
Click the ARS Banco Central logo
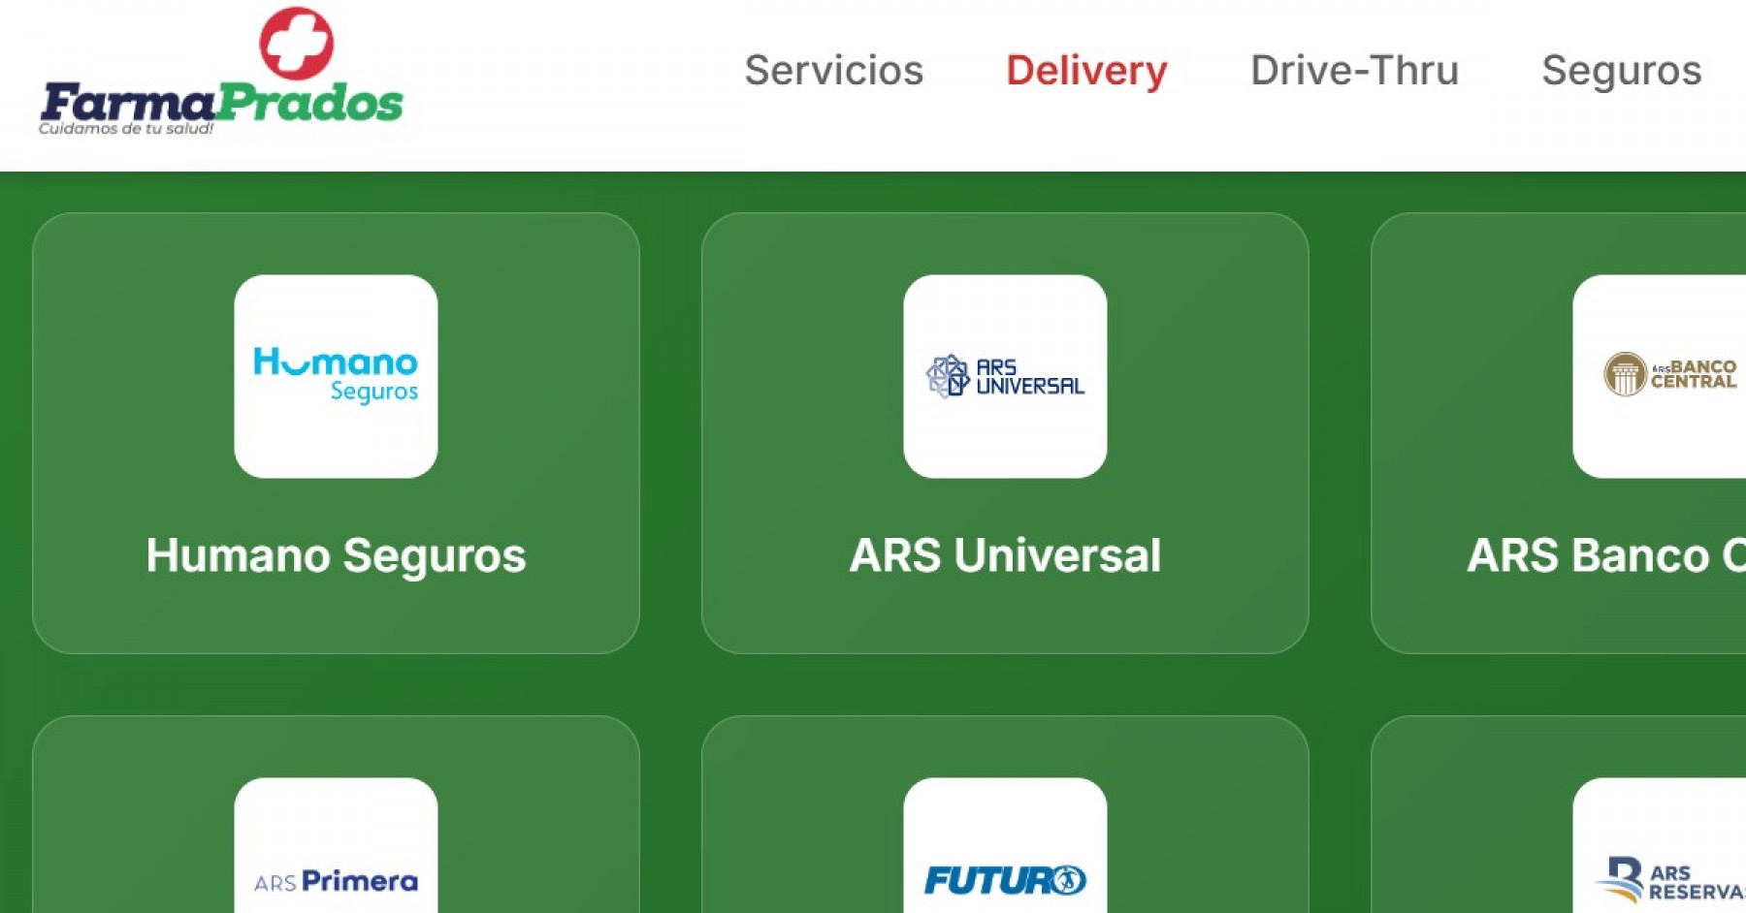(x=1660, y=376)
